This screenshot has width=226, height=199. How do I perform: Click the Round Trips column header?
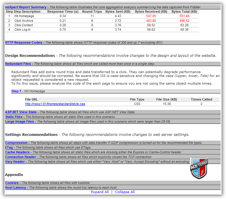coord(92,12)
